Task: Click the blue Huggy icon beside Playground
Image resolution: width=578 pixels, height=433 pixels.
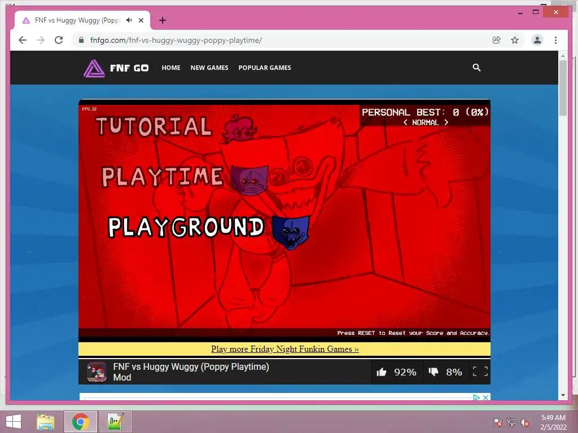Action: [x=291, y=232]
